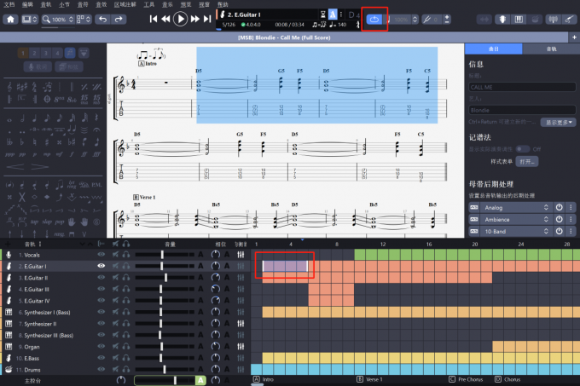Mute the Vocals track speaker icon
Screen dimensions: 580x386
click(x=113, y=255)
